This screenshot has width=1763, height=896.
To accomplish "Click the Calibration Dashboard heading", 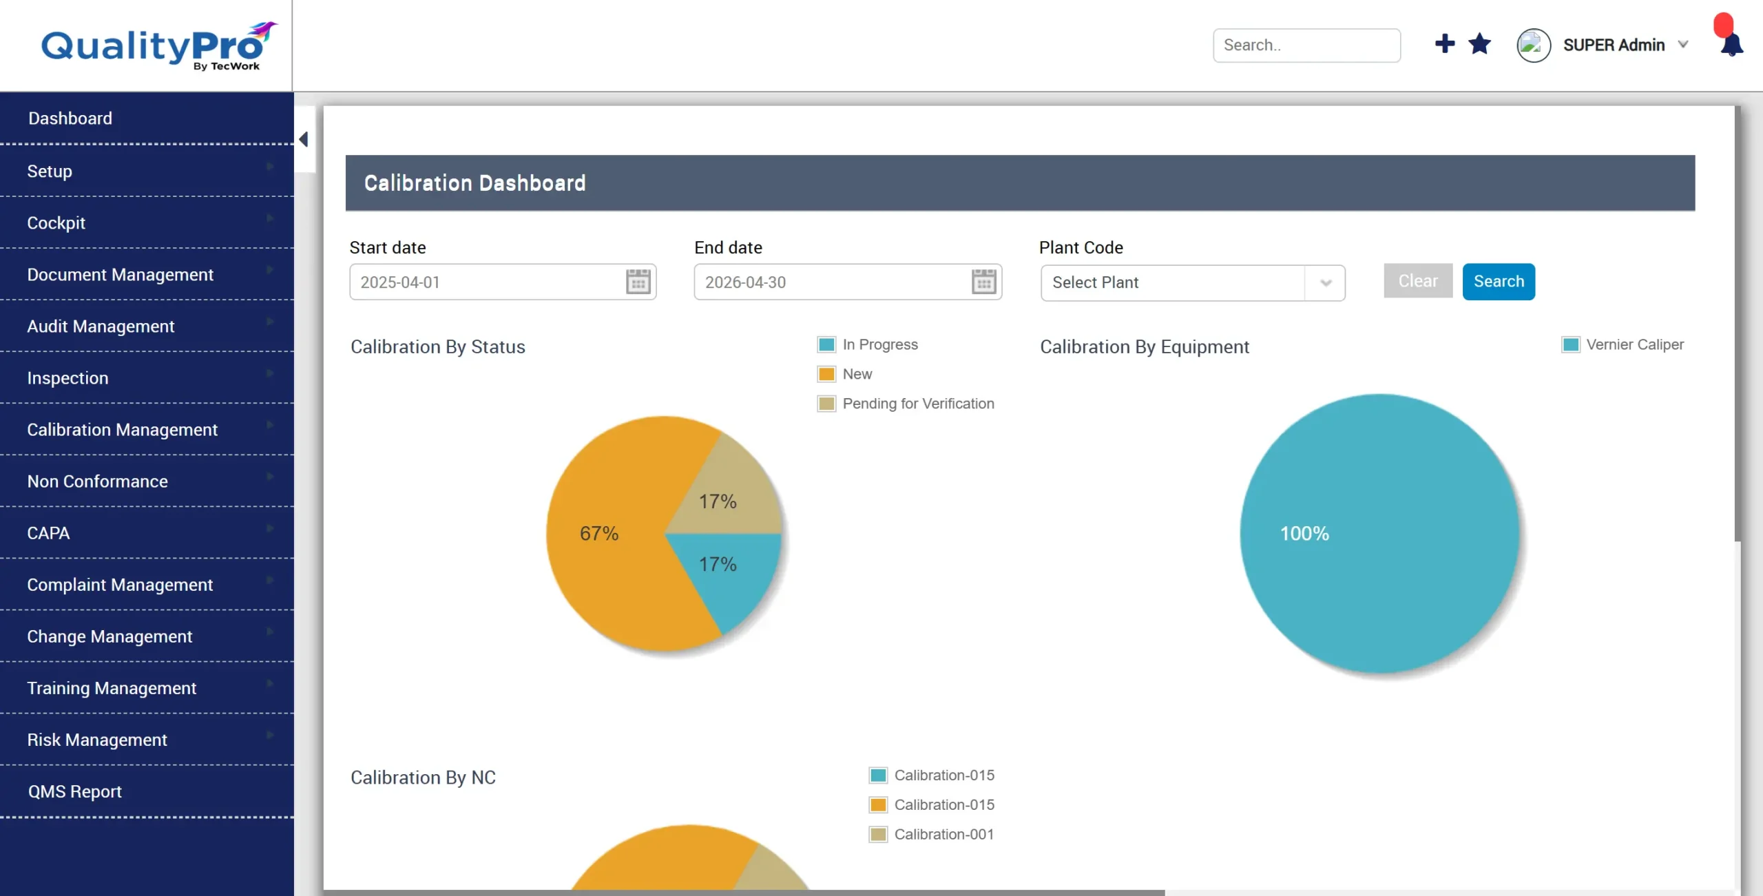I will coord(474,183).
